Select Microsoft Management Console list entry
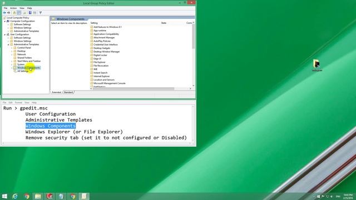Image resolution: width=356 pixels, height=200 pixels. tap(110, 83)
